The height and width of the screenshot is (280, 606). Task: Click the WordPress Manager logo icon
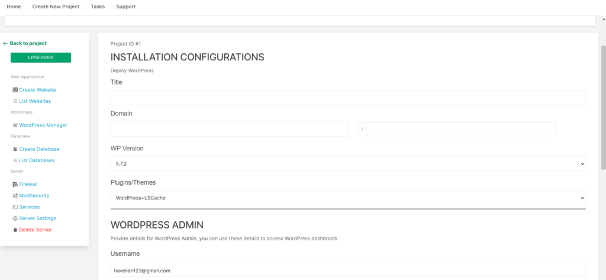tap(15, 125)
